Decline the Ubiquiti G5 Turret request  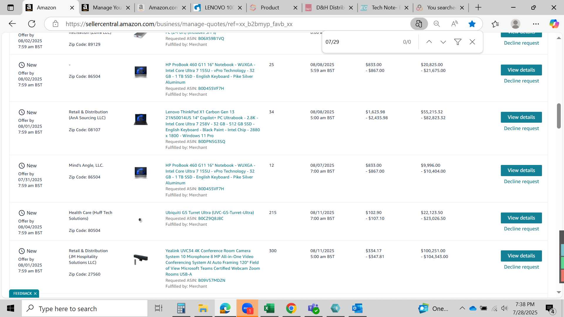pos(521,229)
